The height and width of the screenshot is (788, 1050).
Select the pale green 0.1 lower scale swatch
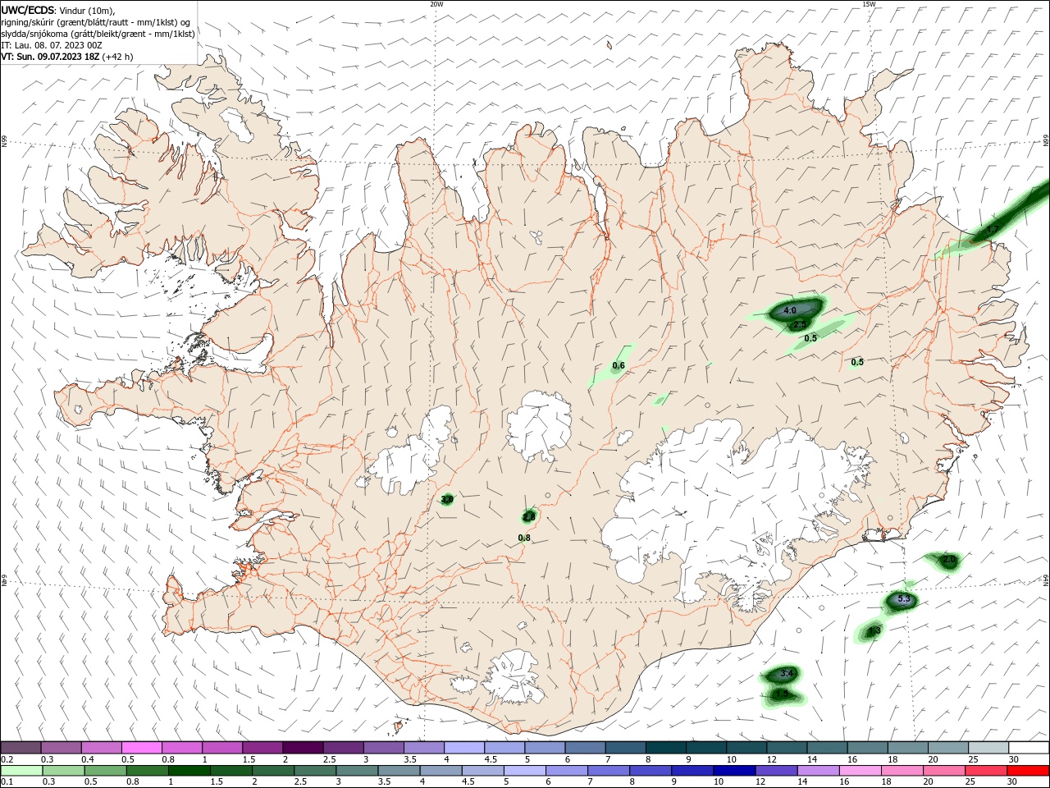(x=21, y=771)
